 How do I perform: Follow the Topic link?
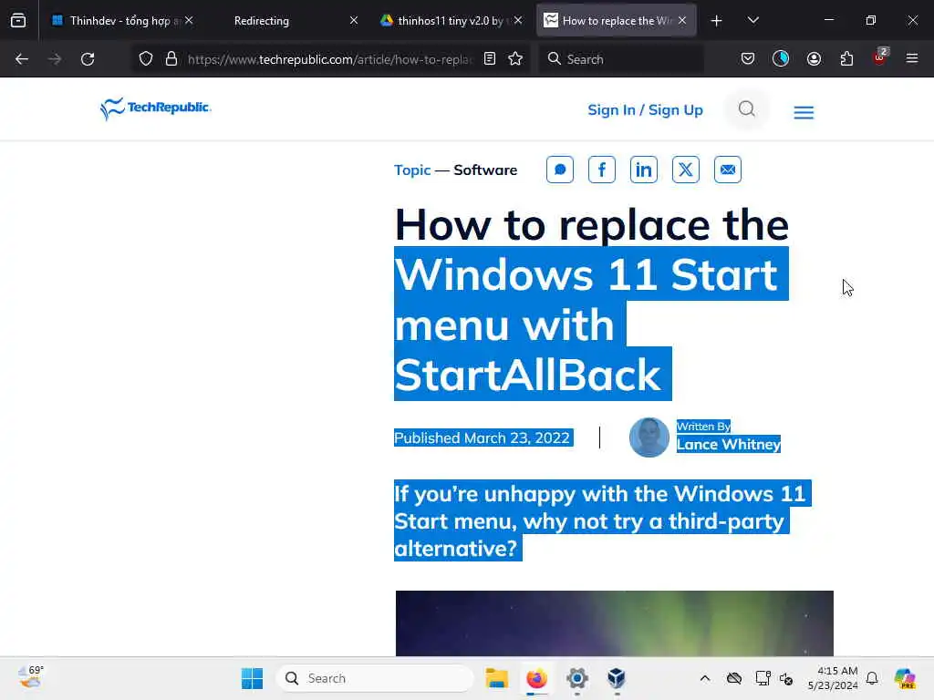click(x=412, y=170)
